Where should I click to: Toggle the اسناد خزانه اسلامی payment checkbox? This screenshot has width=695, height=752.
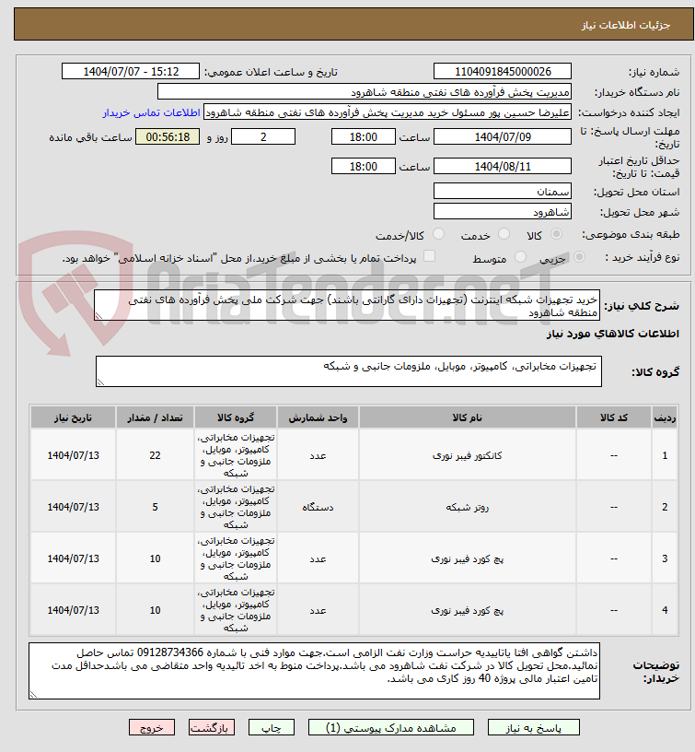point(430,256)
